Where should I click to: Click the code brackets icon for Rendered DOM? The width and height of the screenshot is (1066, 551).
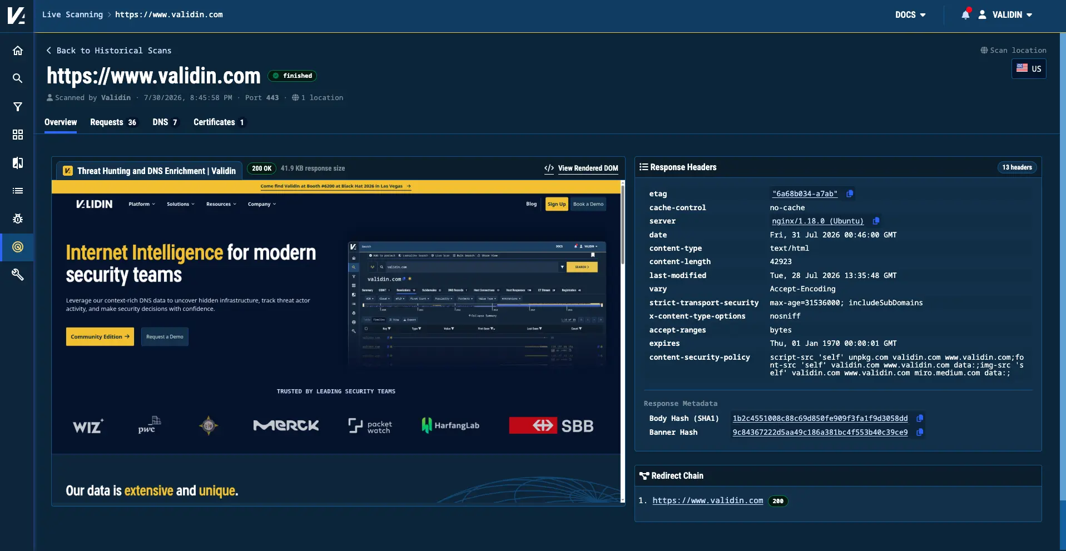[549, 168]
